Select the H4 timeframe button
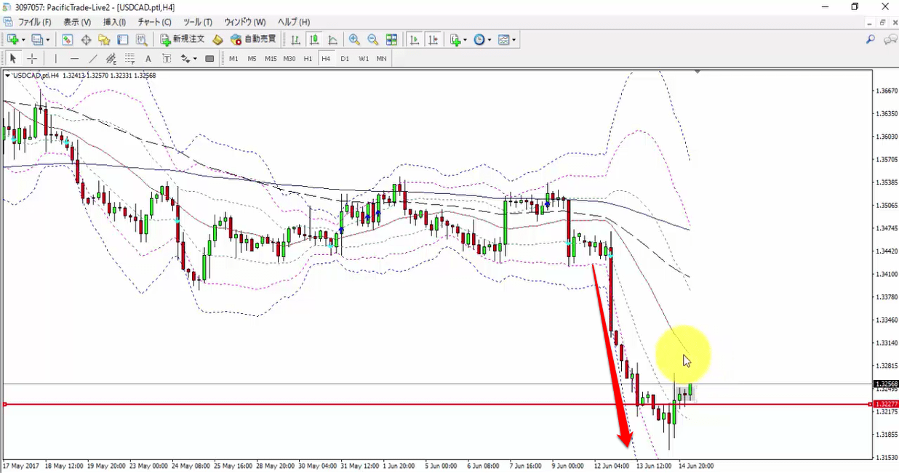Viewport: 899px width, 473px height. click(x=326, y=59)
